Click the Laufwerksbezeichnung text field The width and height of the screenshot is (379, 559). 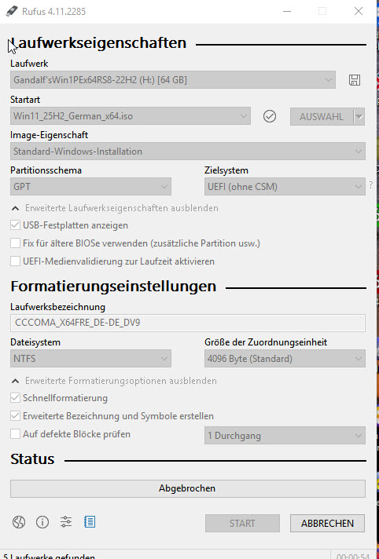point(188,323)
